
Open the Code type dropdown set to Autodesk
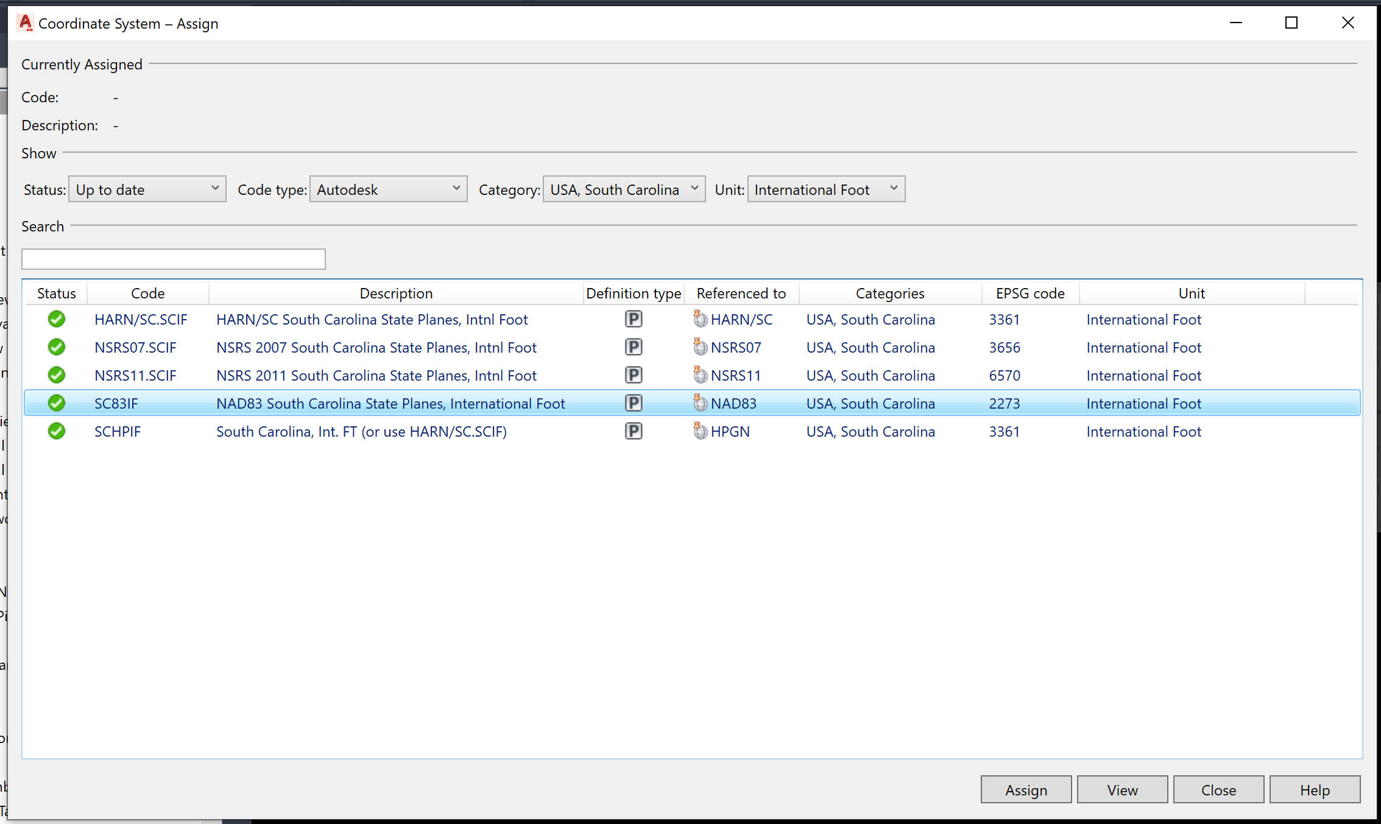388,189
